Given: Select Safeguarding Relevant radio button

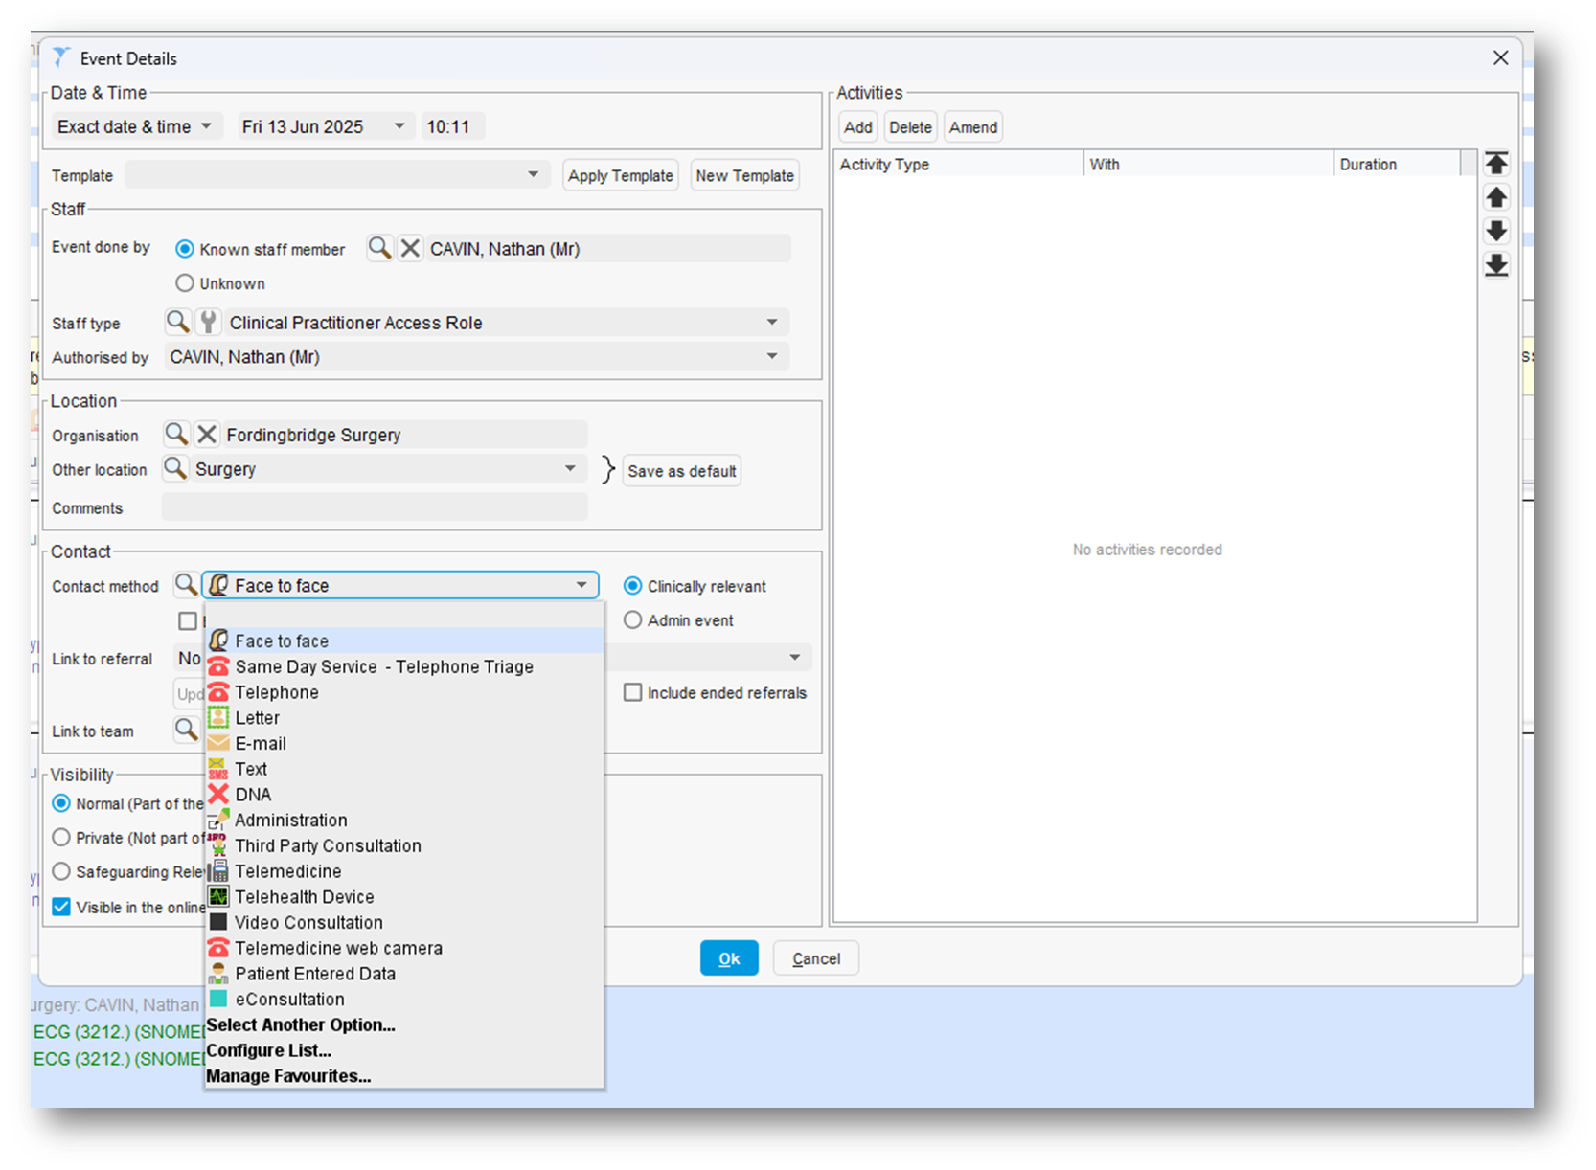Looking at the screenshot, I should [61, 871].
